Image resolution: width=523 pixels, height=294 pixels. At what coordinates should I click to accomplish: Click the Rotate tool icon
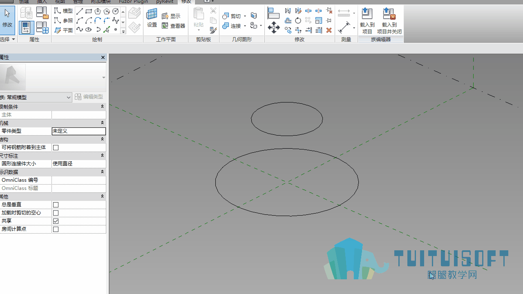coord(298,20)
